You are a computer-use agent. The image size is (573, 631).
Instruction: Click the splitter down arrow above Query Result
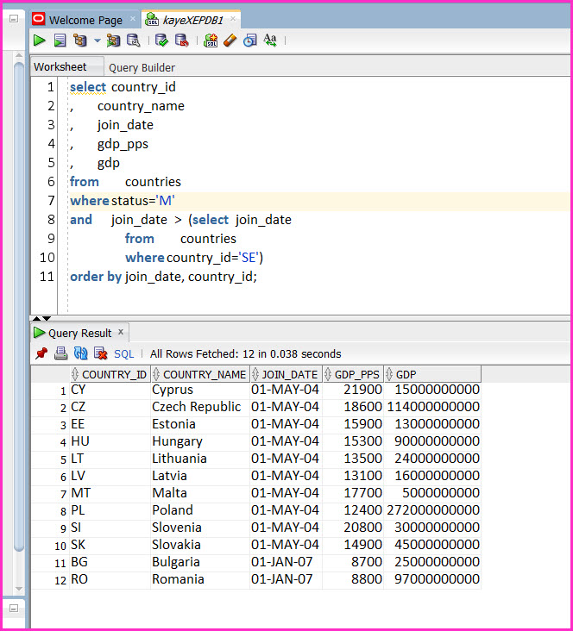[47, 318]
